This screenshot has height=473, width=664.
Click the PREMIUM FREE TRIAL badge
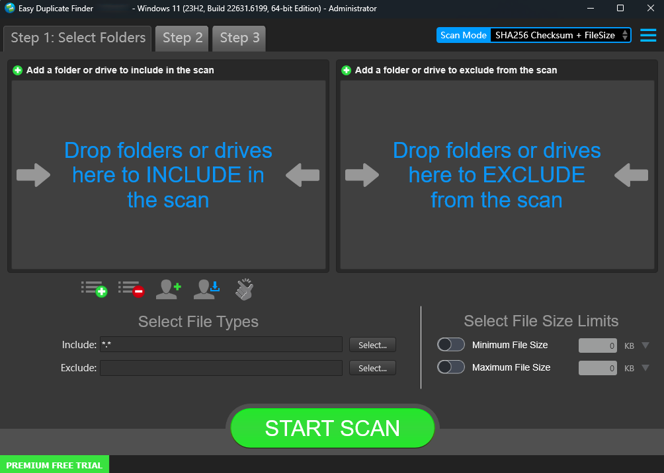(x=54, y=465)
